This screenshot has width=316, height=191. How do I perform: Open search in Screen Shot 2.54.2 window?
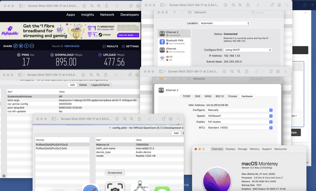(x=286, y=72)
